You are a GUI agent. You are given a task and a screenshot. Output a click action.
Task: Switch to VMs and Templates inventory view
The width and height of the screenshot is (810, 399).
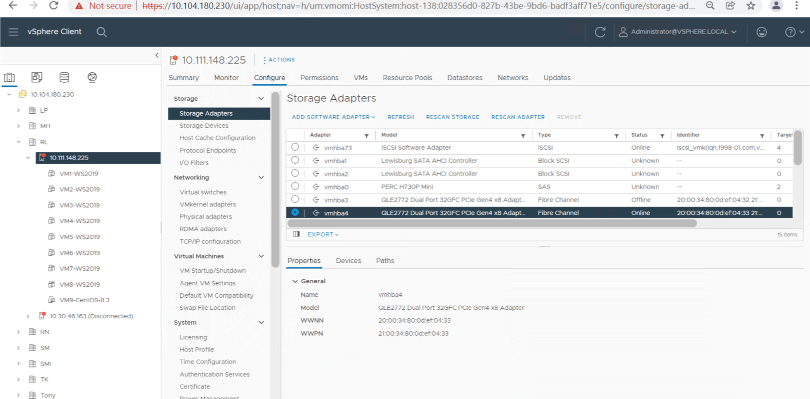tap(36, 77)
